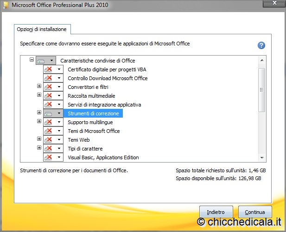The image size is (286, 232).
Task: Click install-state icon for Temi Web
Action: (48, 140)
